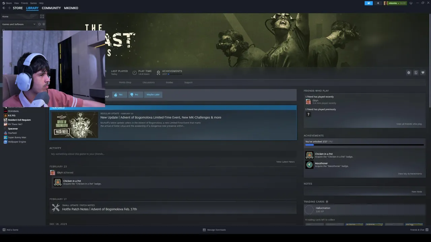
Task: Open the announcements megaphone button
Action: point(369,3)
